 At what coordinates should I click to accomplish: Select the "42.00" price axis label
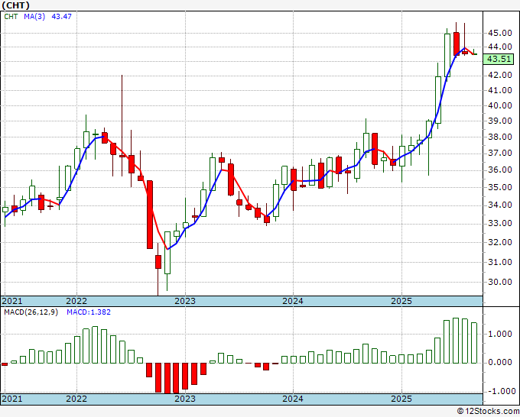pyautogui.click(x=500, y=75)
